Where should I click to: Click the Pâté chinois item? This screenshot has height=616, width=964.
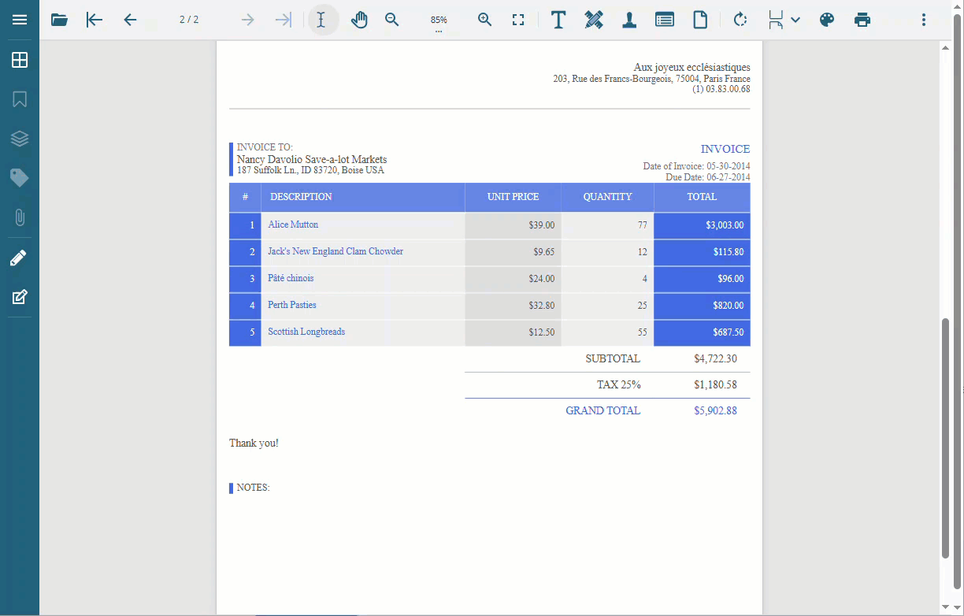click(x=291, y=278)
